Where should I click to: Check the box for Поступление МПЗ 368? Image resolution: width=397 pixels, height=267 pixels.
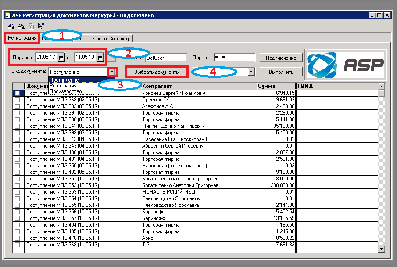(x=17, y=100)
